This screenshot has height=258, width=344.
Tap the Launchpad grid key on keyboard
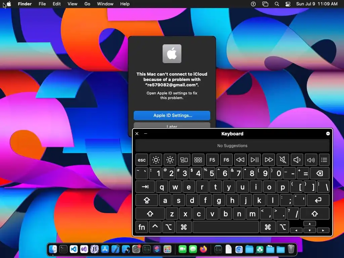click(198, 160)
